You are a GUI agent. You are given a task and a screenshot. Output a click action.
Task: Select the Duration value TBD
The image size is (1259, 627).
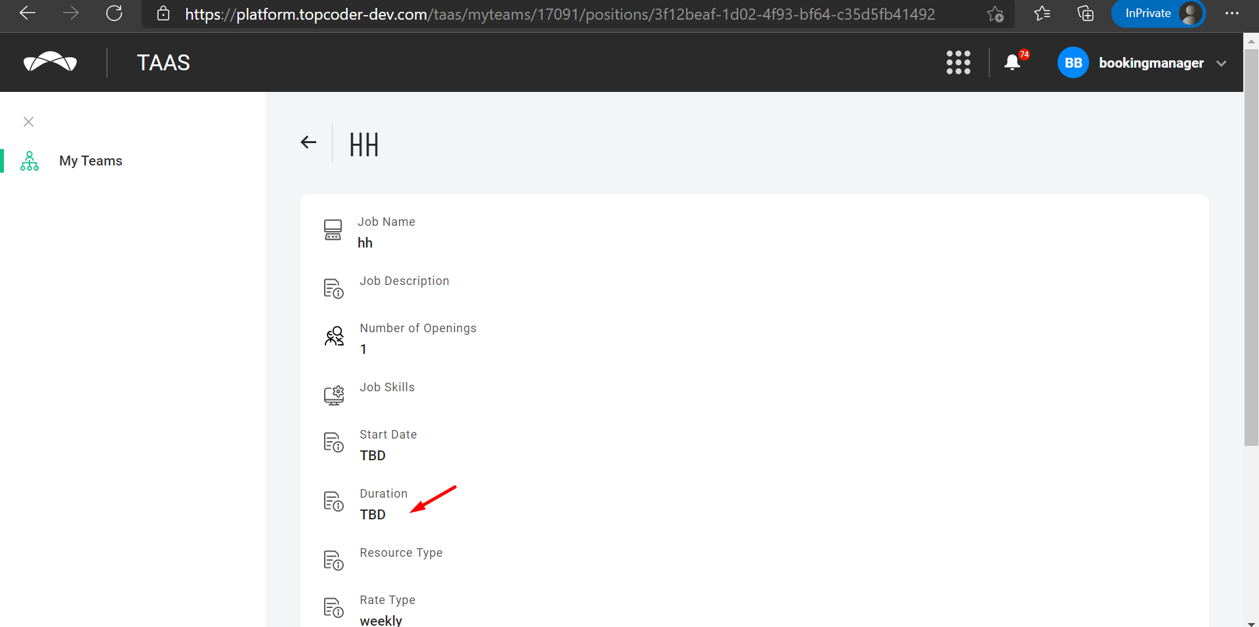373,515
